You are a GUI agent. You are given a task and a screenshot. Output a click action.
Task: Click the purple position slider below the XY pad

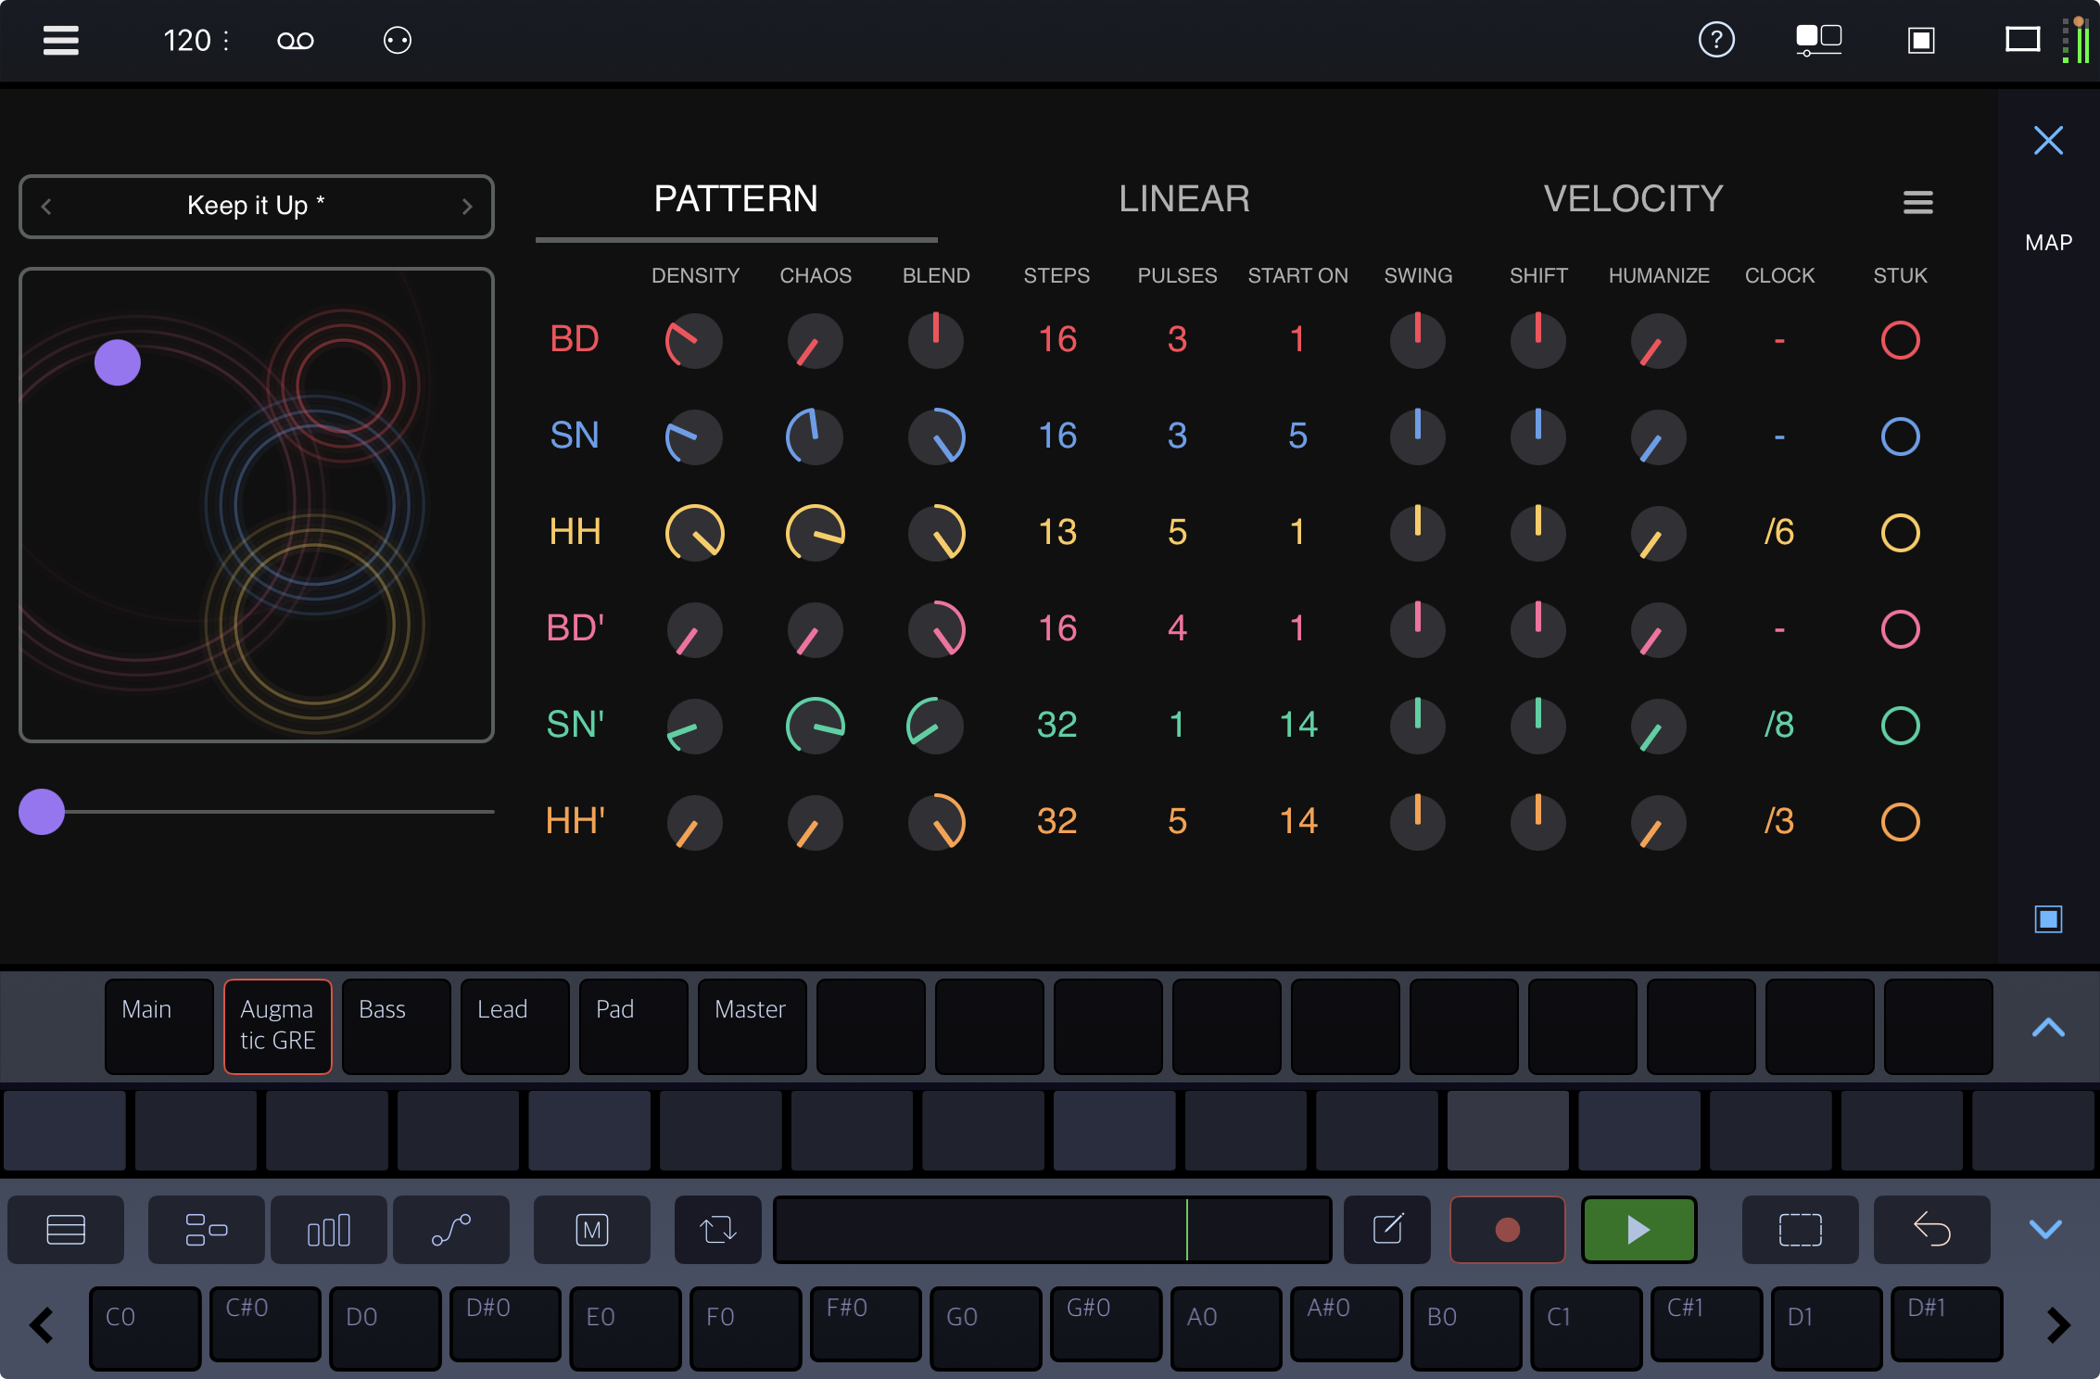point(41,812)
